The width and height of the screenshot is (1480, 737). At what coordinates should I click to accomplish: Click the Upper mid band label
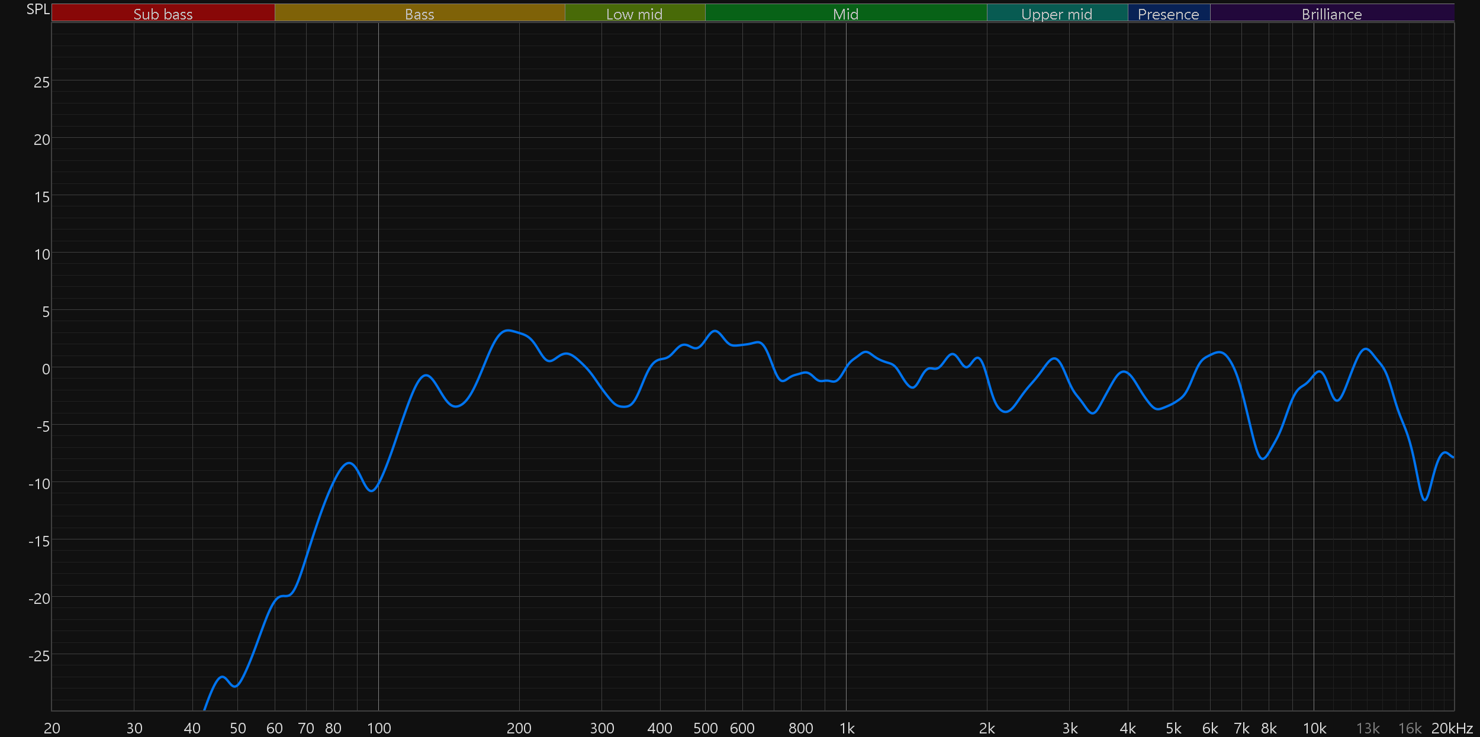pos(1057,14)
